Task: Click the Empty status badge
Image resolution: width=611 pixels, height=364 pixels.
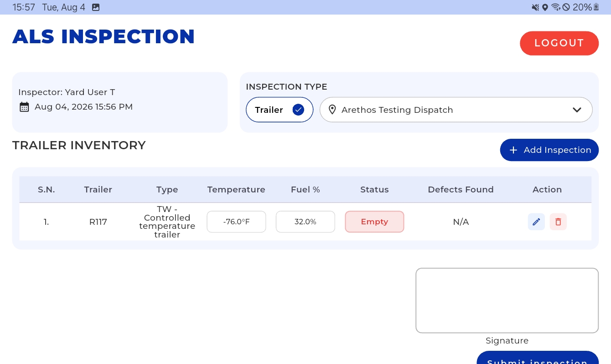Action: point(374,222)
